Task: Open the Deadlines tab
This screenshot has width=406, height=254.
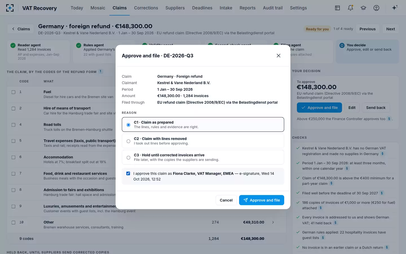Action: pos(202,8)
